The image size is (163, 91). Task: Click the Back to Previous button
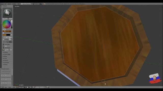[x=25, y=4]
